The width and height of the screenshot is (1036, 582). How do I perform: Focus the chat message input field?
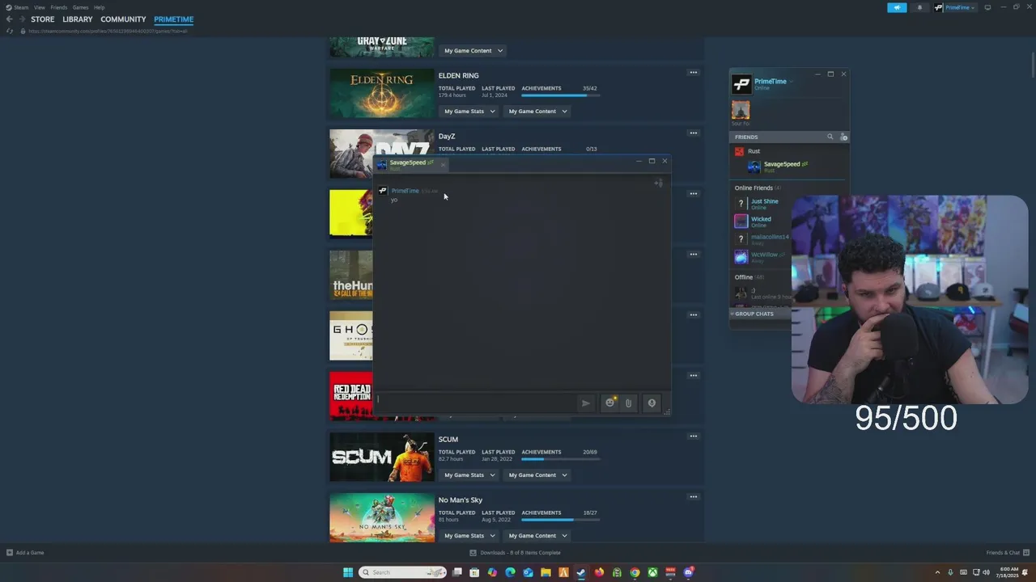(475, 403)
